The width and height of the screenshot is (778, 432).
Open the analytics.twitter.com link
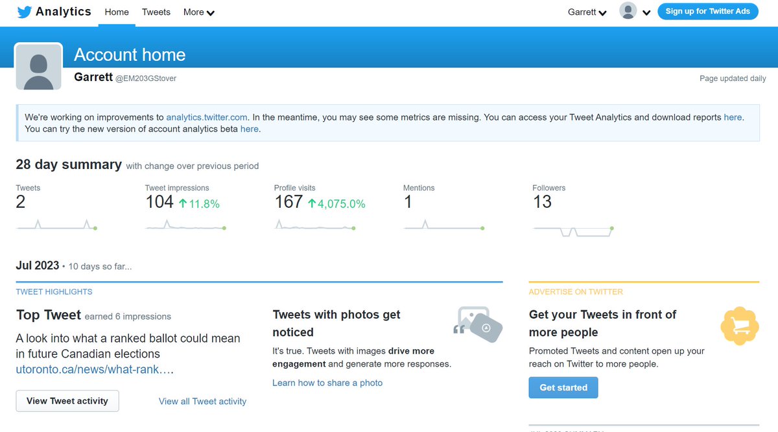click(207, 117)
